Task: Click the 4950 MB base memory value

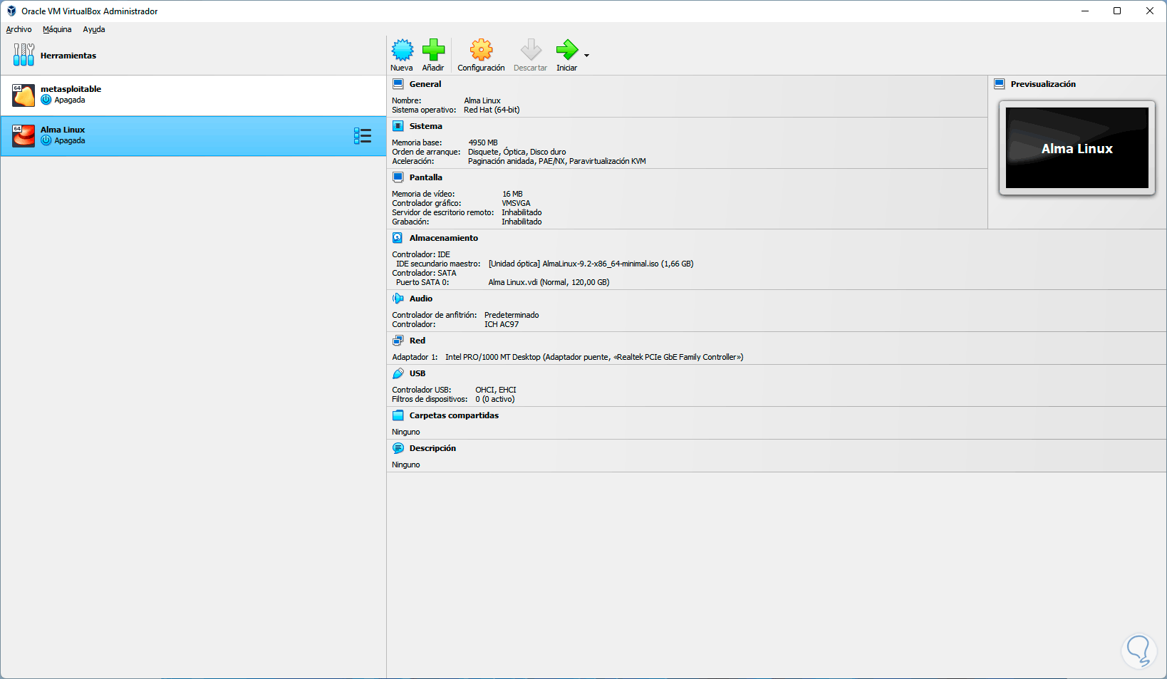Action: 483,142
